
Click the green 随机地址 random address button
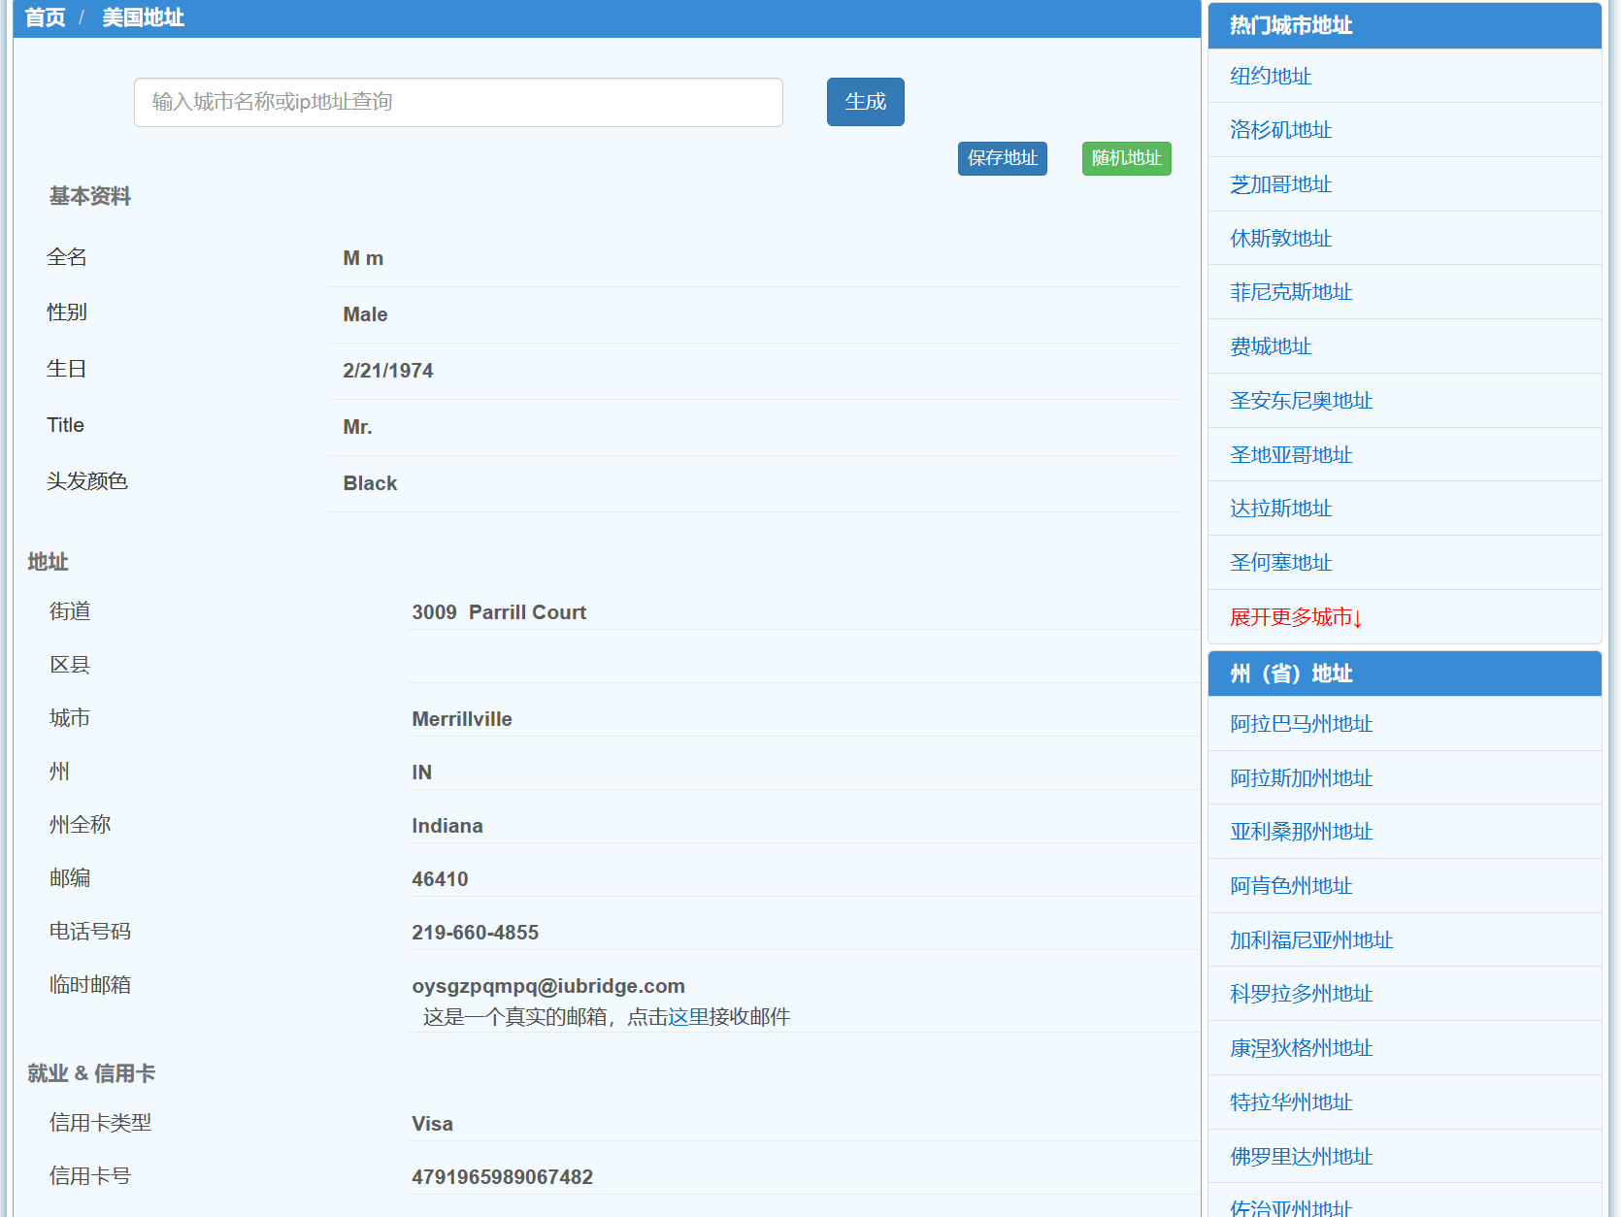(1126, 158)
